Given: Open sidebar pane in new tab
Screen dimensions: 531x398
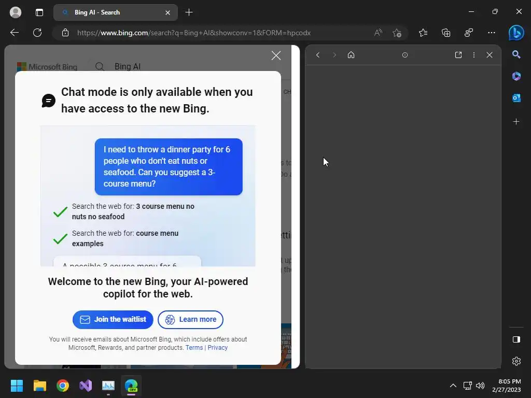Looking at the screenshot, I should [458, 55].
